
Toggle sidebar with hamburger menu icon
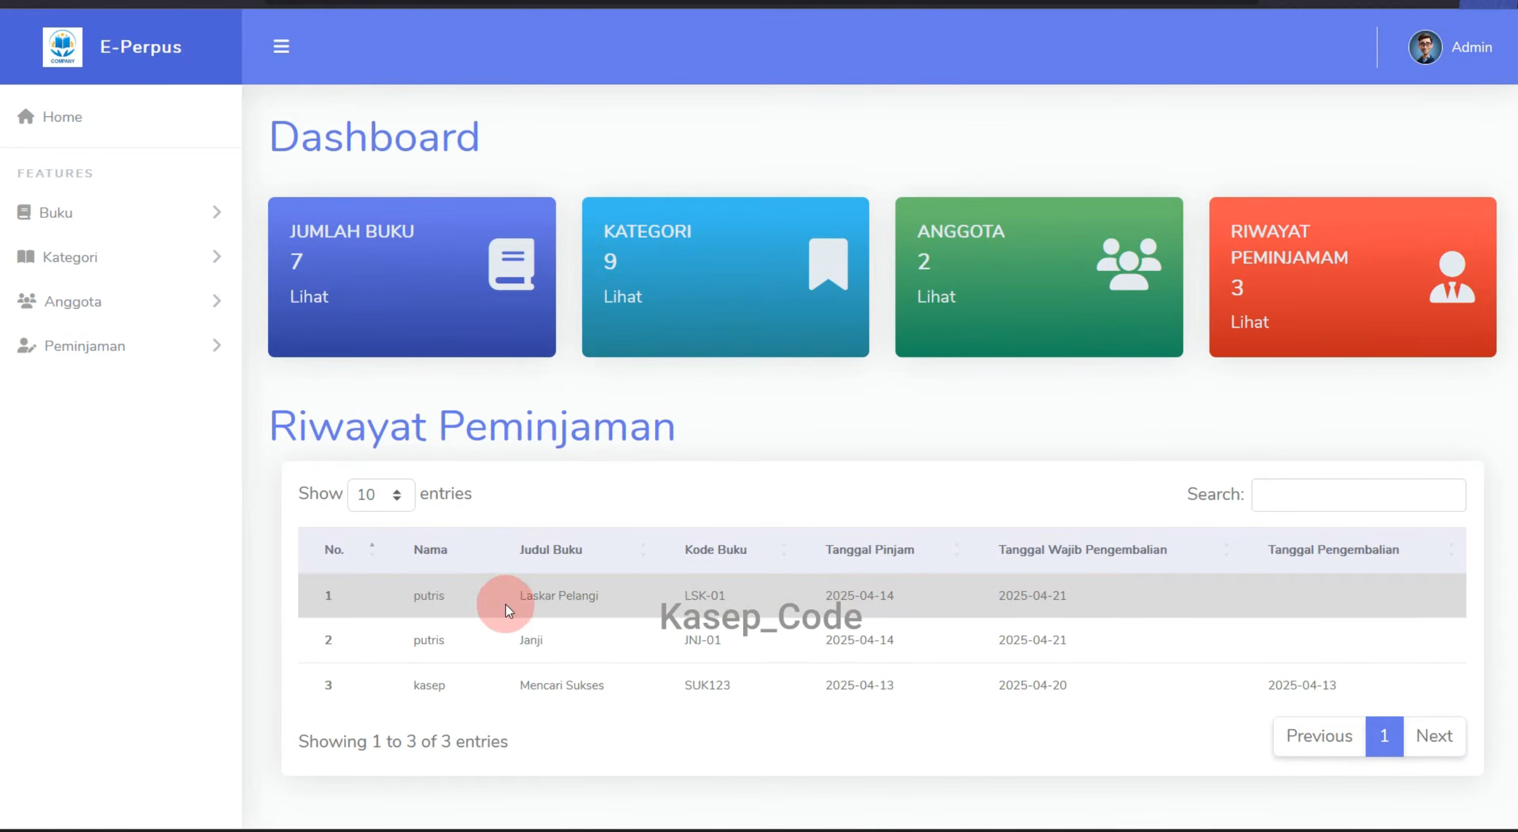pyautogui.click(x=281, y=46)
